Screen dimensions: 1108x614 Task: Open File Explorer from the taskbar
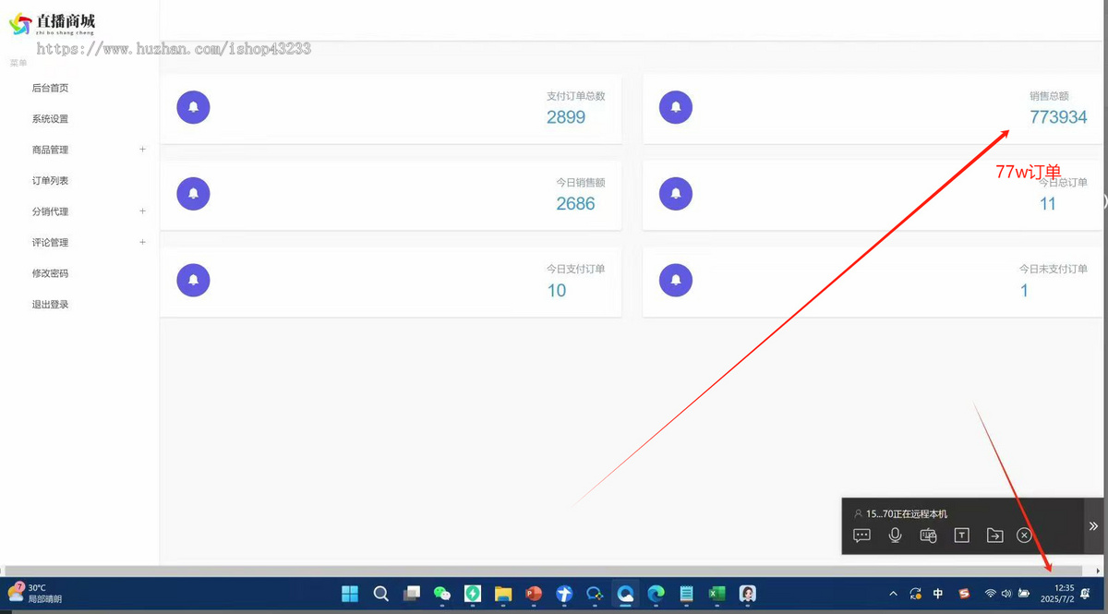(503, 594)
